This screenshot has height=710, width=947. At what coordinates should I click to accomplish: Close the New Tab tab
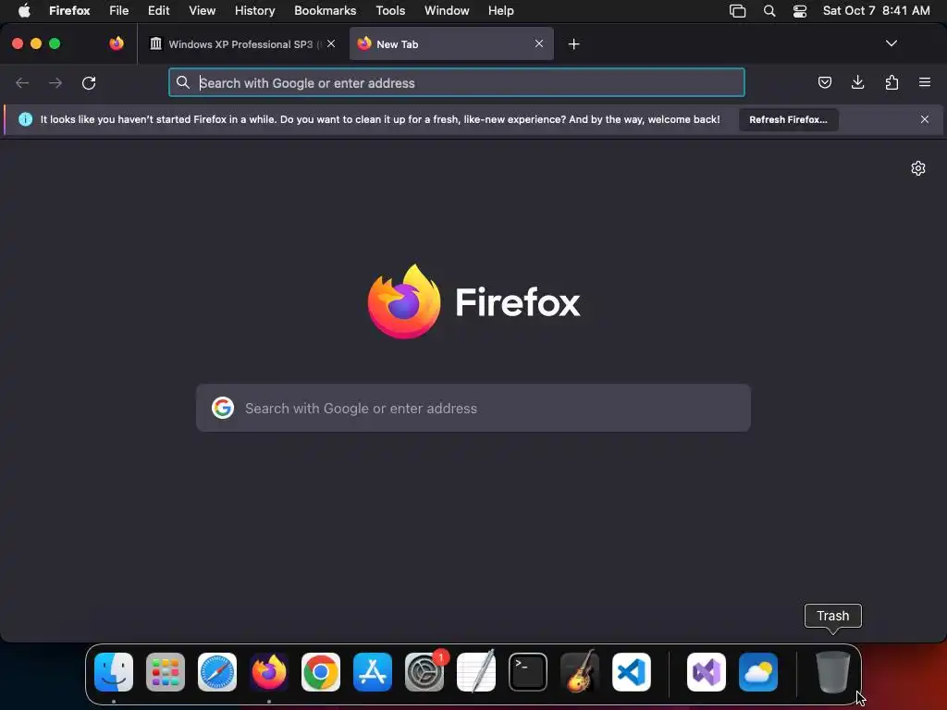click(x=539, y=43)
